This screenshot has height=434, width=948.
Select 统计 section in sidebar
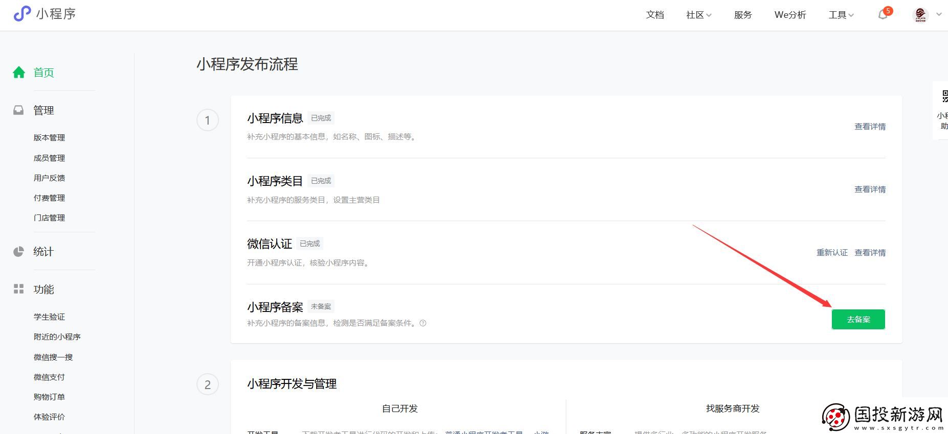[x=43, y=252]
